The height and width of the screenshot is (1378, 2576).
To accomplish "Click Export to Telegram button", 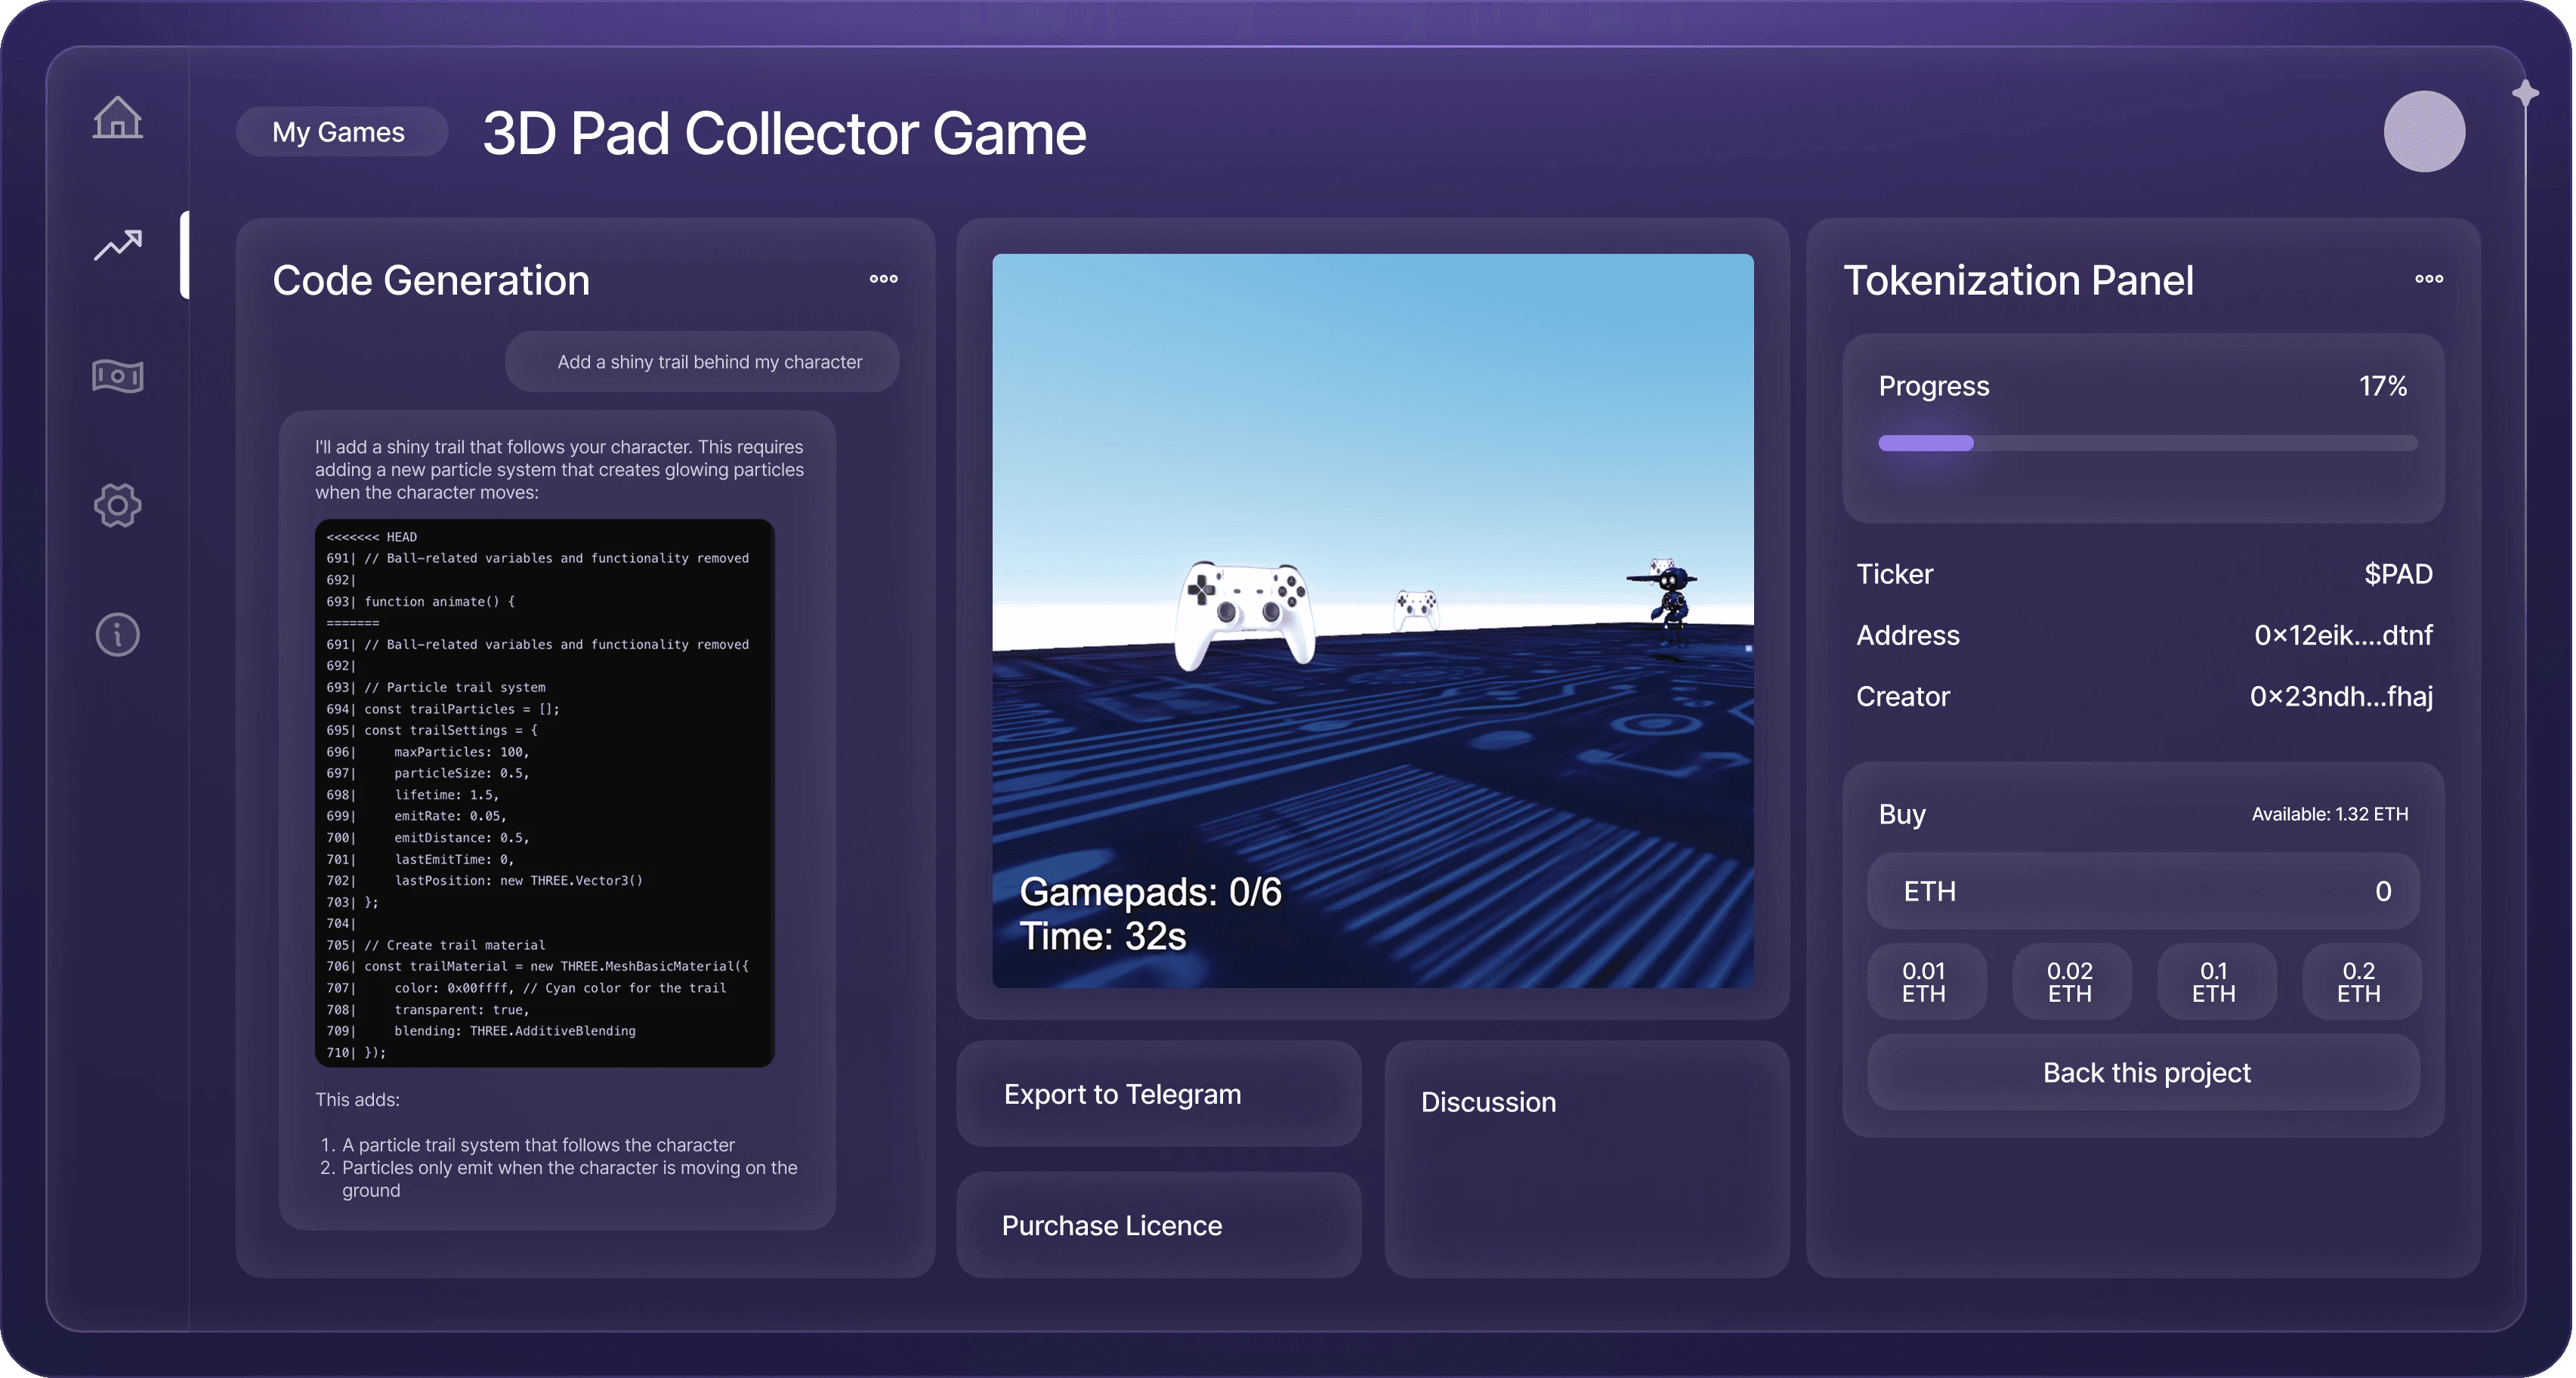I will (x=1158, y=1094).
